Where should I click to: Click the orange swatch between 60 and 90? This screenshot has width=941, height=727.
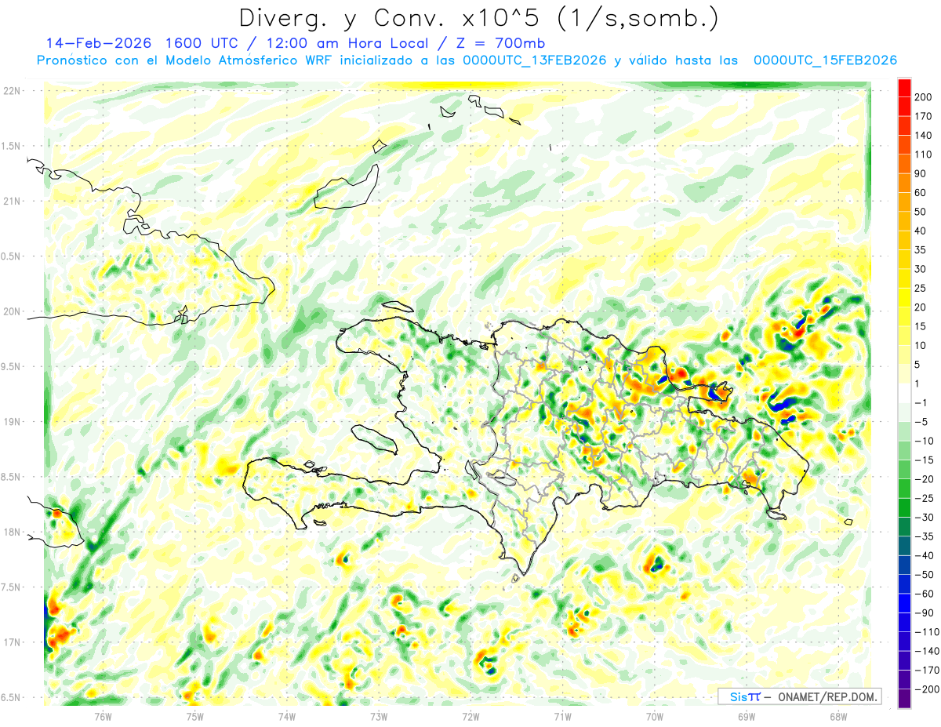[904, 183]
